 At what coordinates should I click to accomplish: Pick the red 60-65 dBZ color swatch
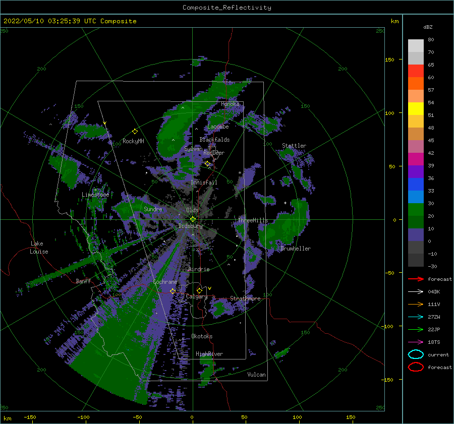coord(416,71)
